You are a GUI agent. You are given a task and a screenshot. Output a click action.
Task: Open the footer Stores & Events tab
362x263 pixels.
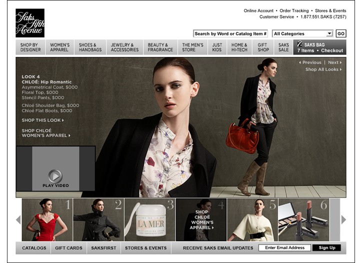click(x=145, y=248)
